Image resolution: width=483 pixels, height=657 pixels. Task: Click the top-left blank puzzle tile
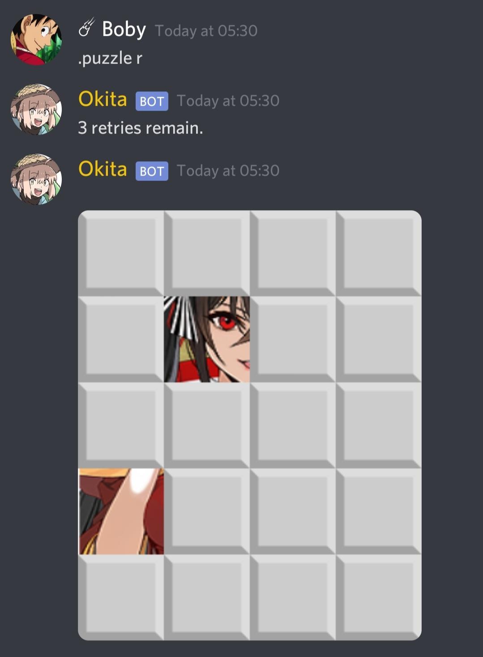point(121,253)
